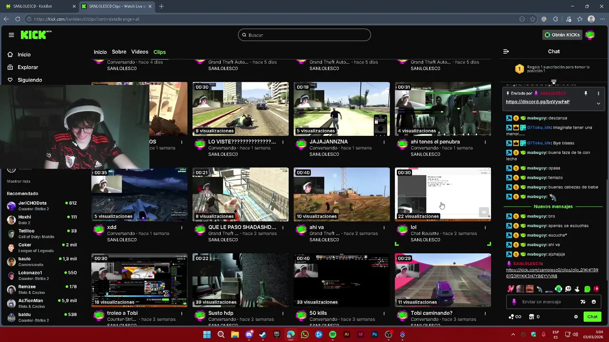Unpin the pinned chat message
This screenshot has height=342, width=609.
pyautogui.click(x=586, y=94)
